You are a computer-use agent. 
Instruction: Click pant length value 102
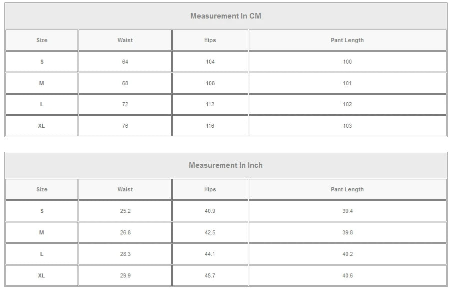click(x=347, y=104)
